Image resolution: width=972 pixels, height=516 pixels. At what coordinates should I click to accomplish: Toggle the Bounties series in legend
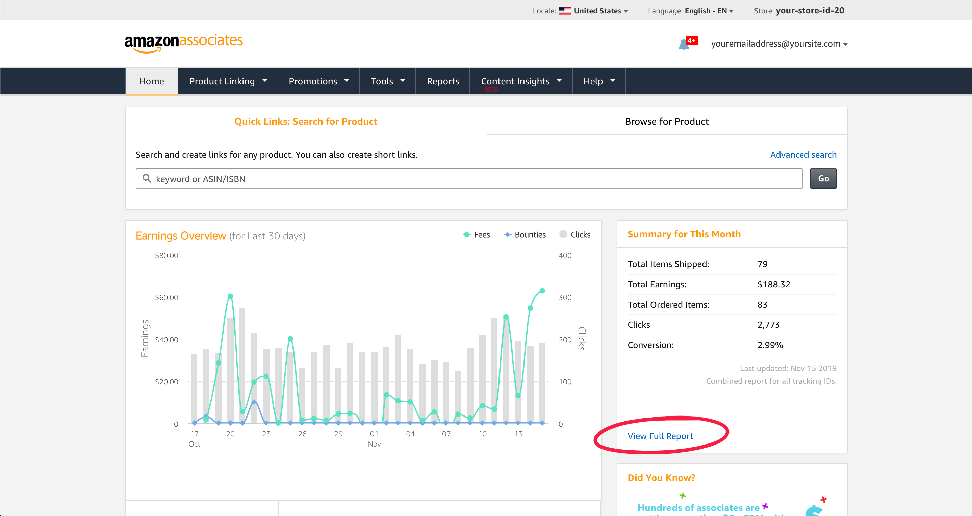click(525, 234)
